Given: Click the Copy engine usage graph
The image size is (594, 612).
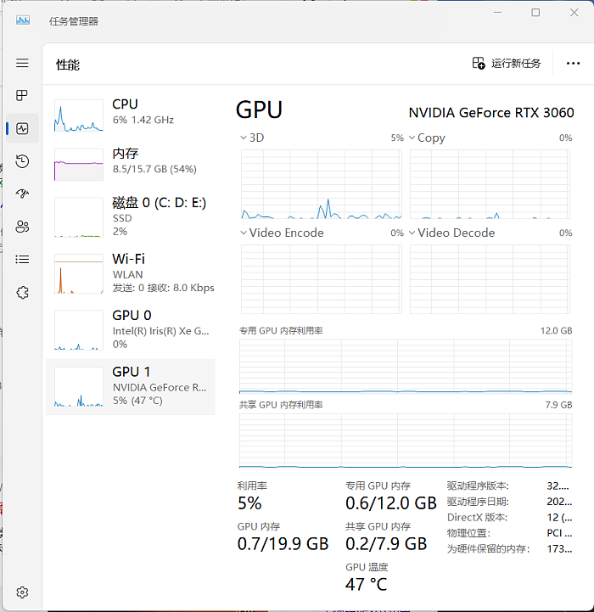Looking at the screenshot, I should [x=490, y=184].
